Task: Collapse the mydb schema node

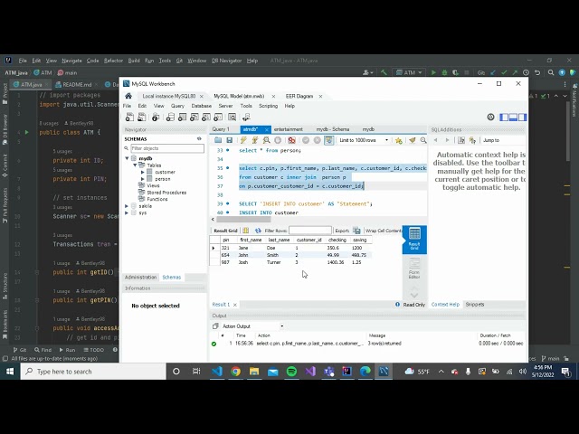Action: (x=127, y=158)
